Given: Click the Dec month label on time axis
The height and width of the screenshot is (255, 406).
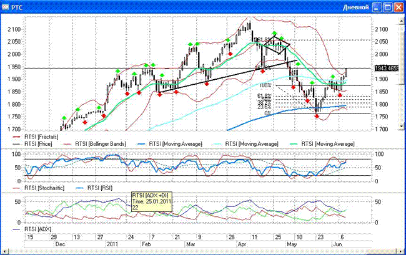Looking at the screenshot, I should point(60,244).
